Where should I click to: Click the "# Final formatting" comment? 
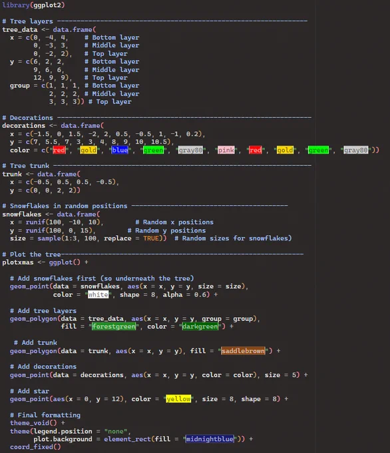tap(45, 415)
